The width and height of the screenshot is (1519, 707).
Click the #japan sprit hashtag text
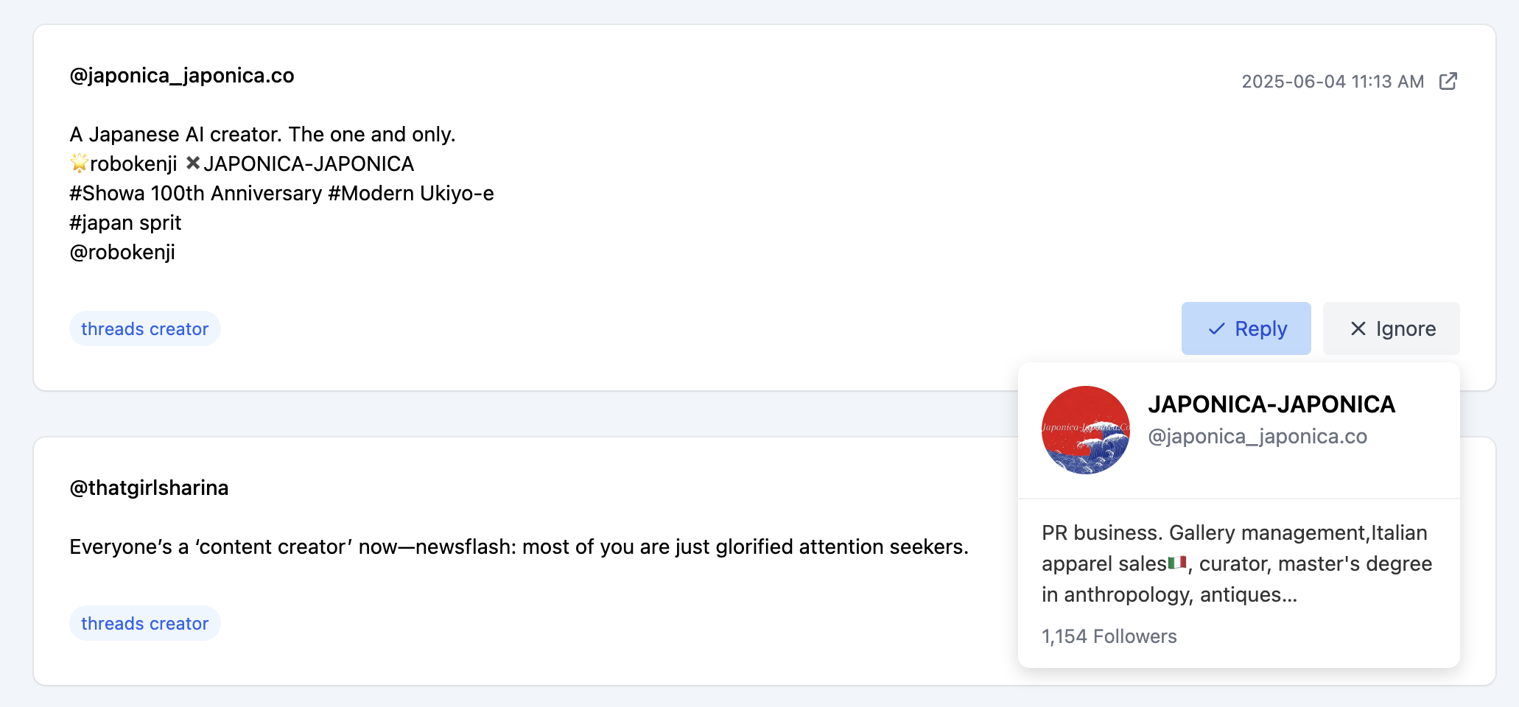pos(125,223)
